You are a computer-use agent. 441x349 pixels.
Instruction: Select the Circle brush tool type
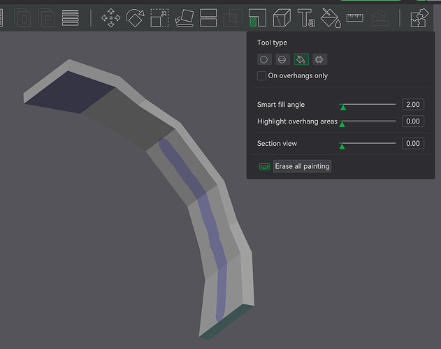click(x=264, y=59)
